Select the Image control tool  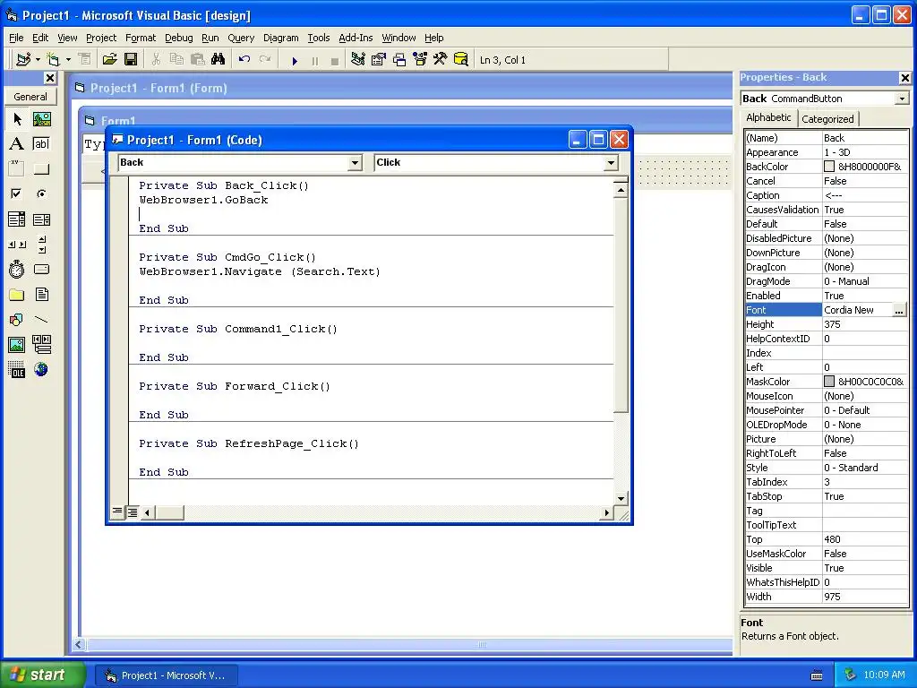pyautogui.click(x=17, y=345)
